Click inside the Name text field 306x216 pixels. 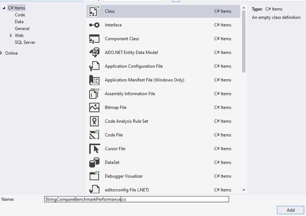[136, 199]
